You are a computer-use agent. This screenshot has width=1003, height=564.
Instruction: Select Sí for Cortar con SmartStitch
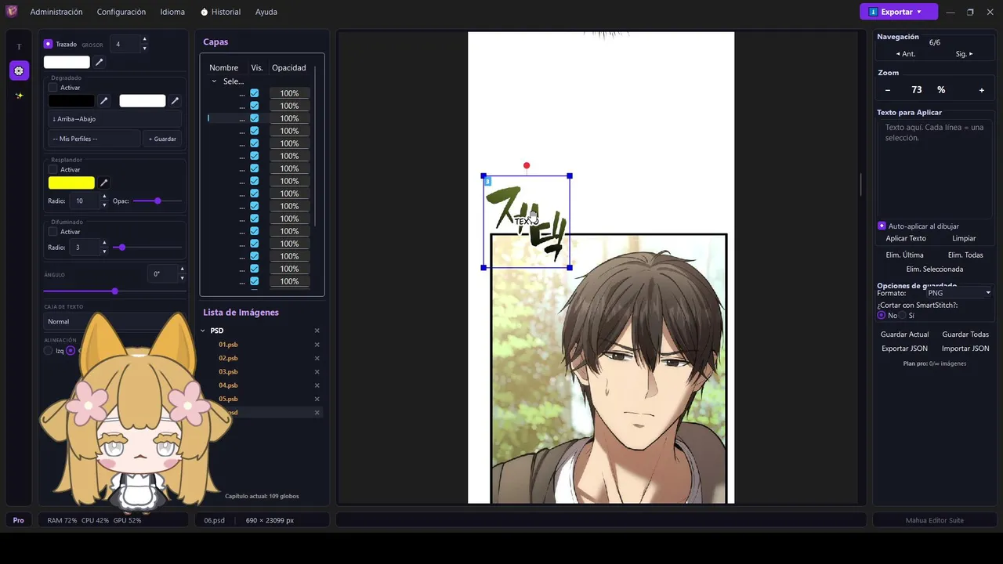click(x=903, y=315)
